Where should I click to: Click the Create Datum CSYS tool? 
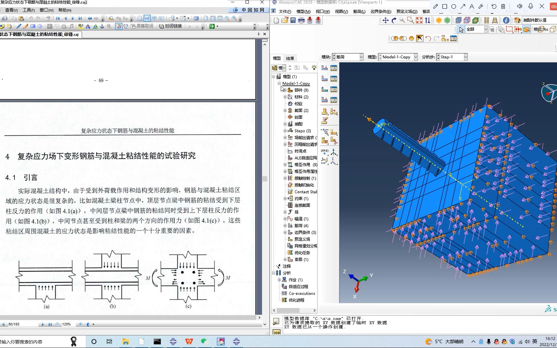tap(334, 160)
